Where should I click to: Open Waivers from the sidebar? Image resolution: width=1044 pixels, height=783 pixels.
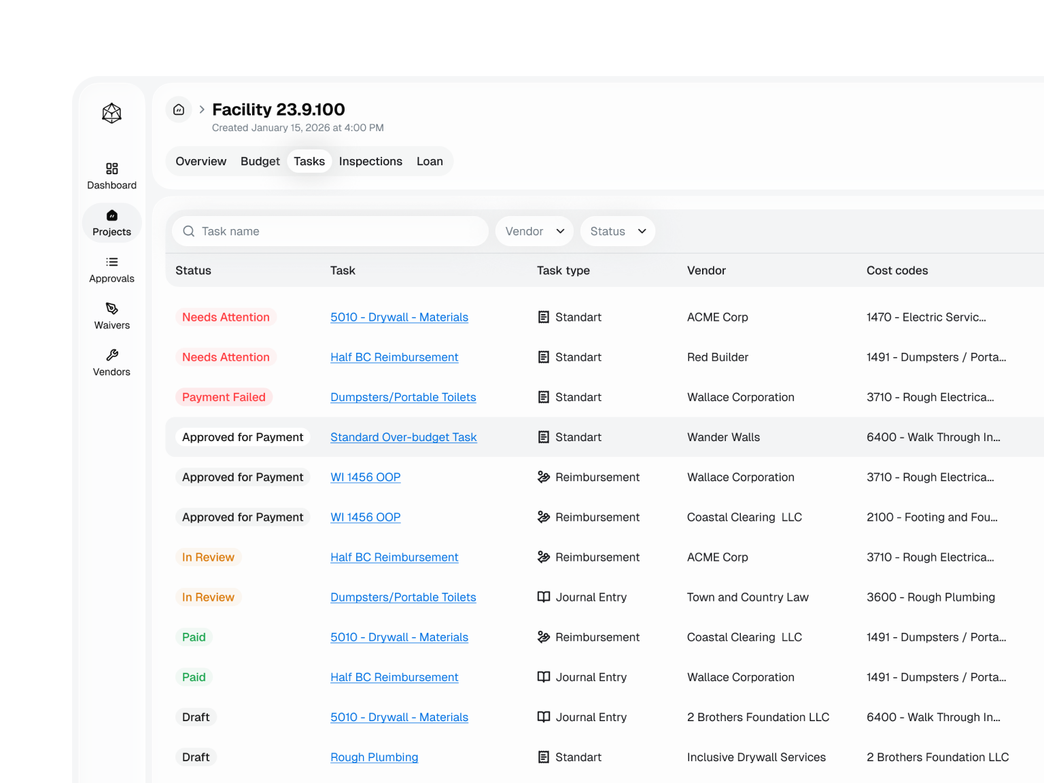[111, 317]
